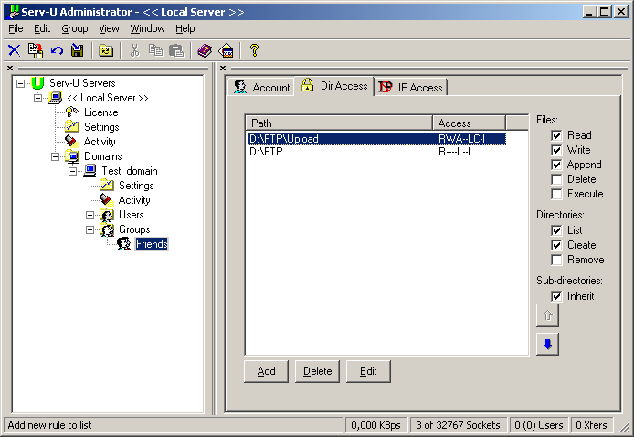Select the D:\FTP path row
Image resolution: width=634 pixels, height=437 pixels.
tap(266, 154)
